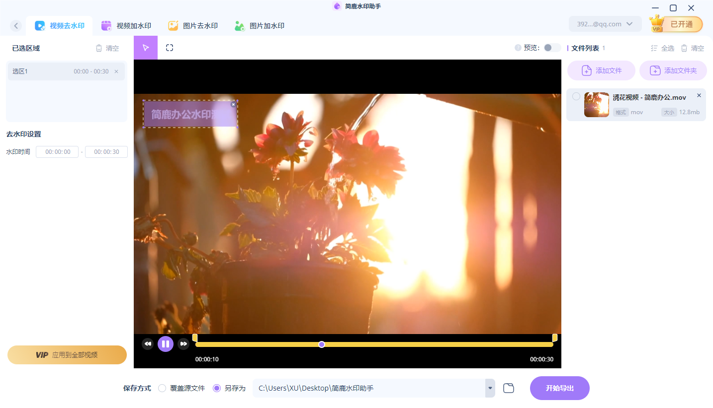Open the account dropdown 392...@qq.com
This screenshot has width=713, height=408.
pos(605,24)
